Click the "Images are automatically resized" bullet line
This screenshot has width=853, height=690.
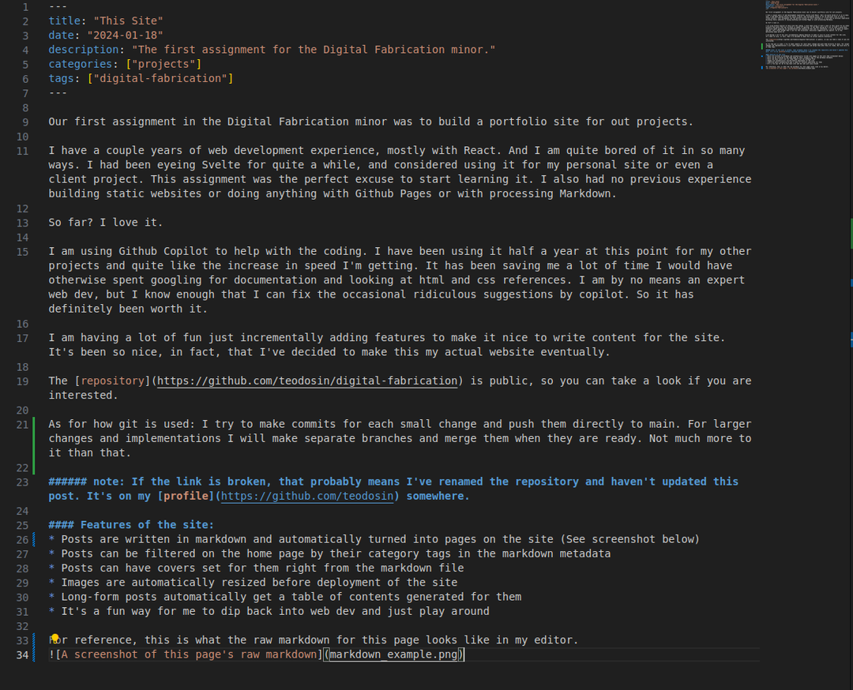click(253, 583)
